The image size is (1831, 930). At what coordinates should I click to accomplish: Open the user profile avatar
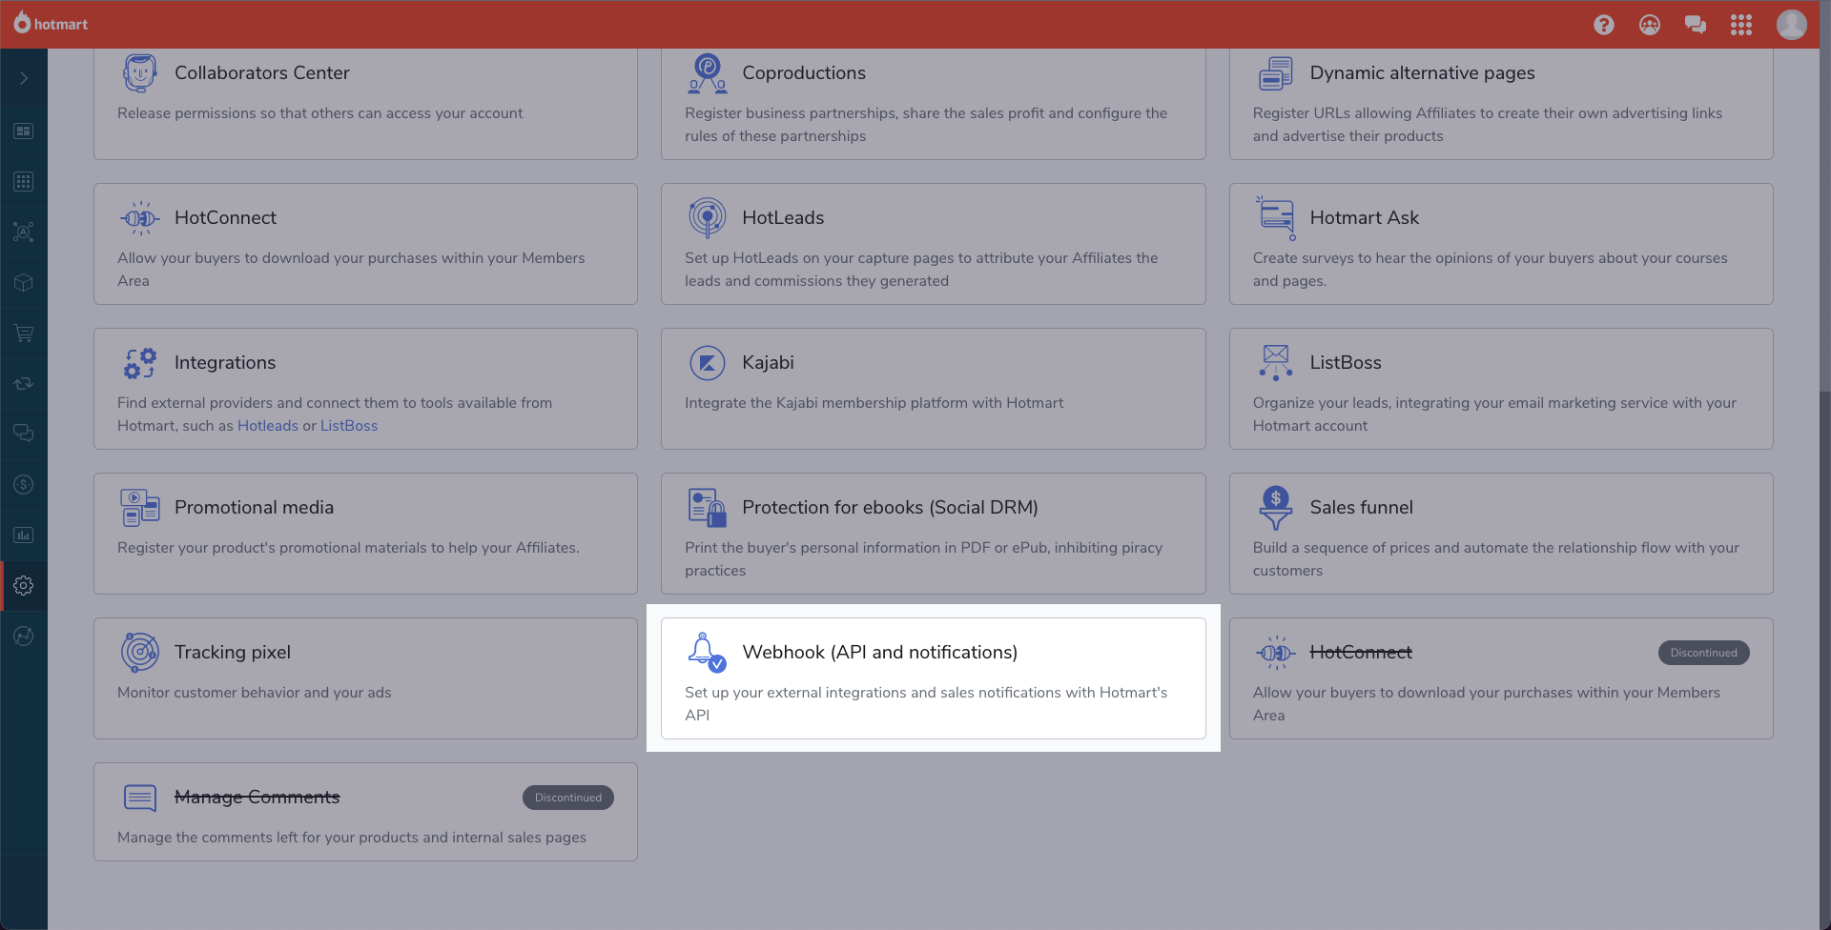(1792, 25)
